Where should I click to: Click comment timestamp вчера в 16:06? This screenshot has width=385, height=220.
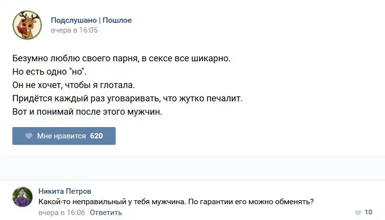(x=62, y=213)
